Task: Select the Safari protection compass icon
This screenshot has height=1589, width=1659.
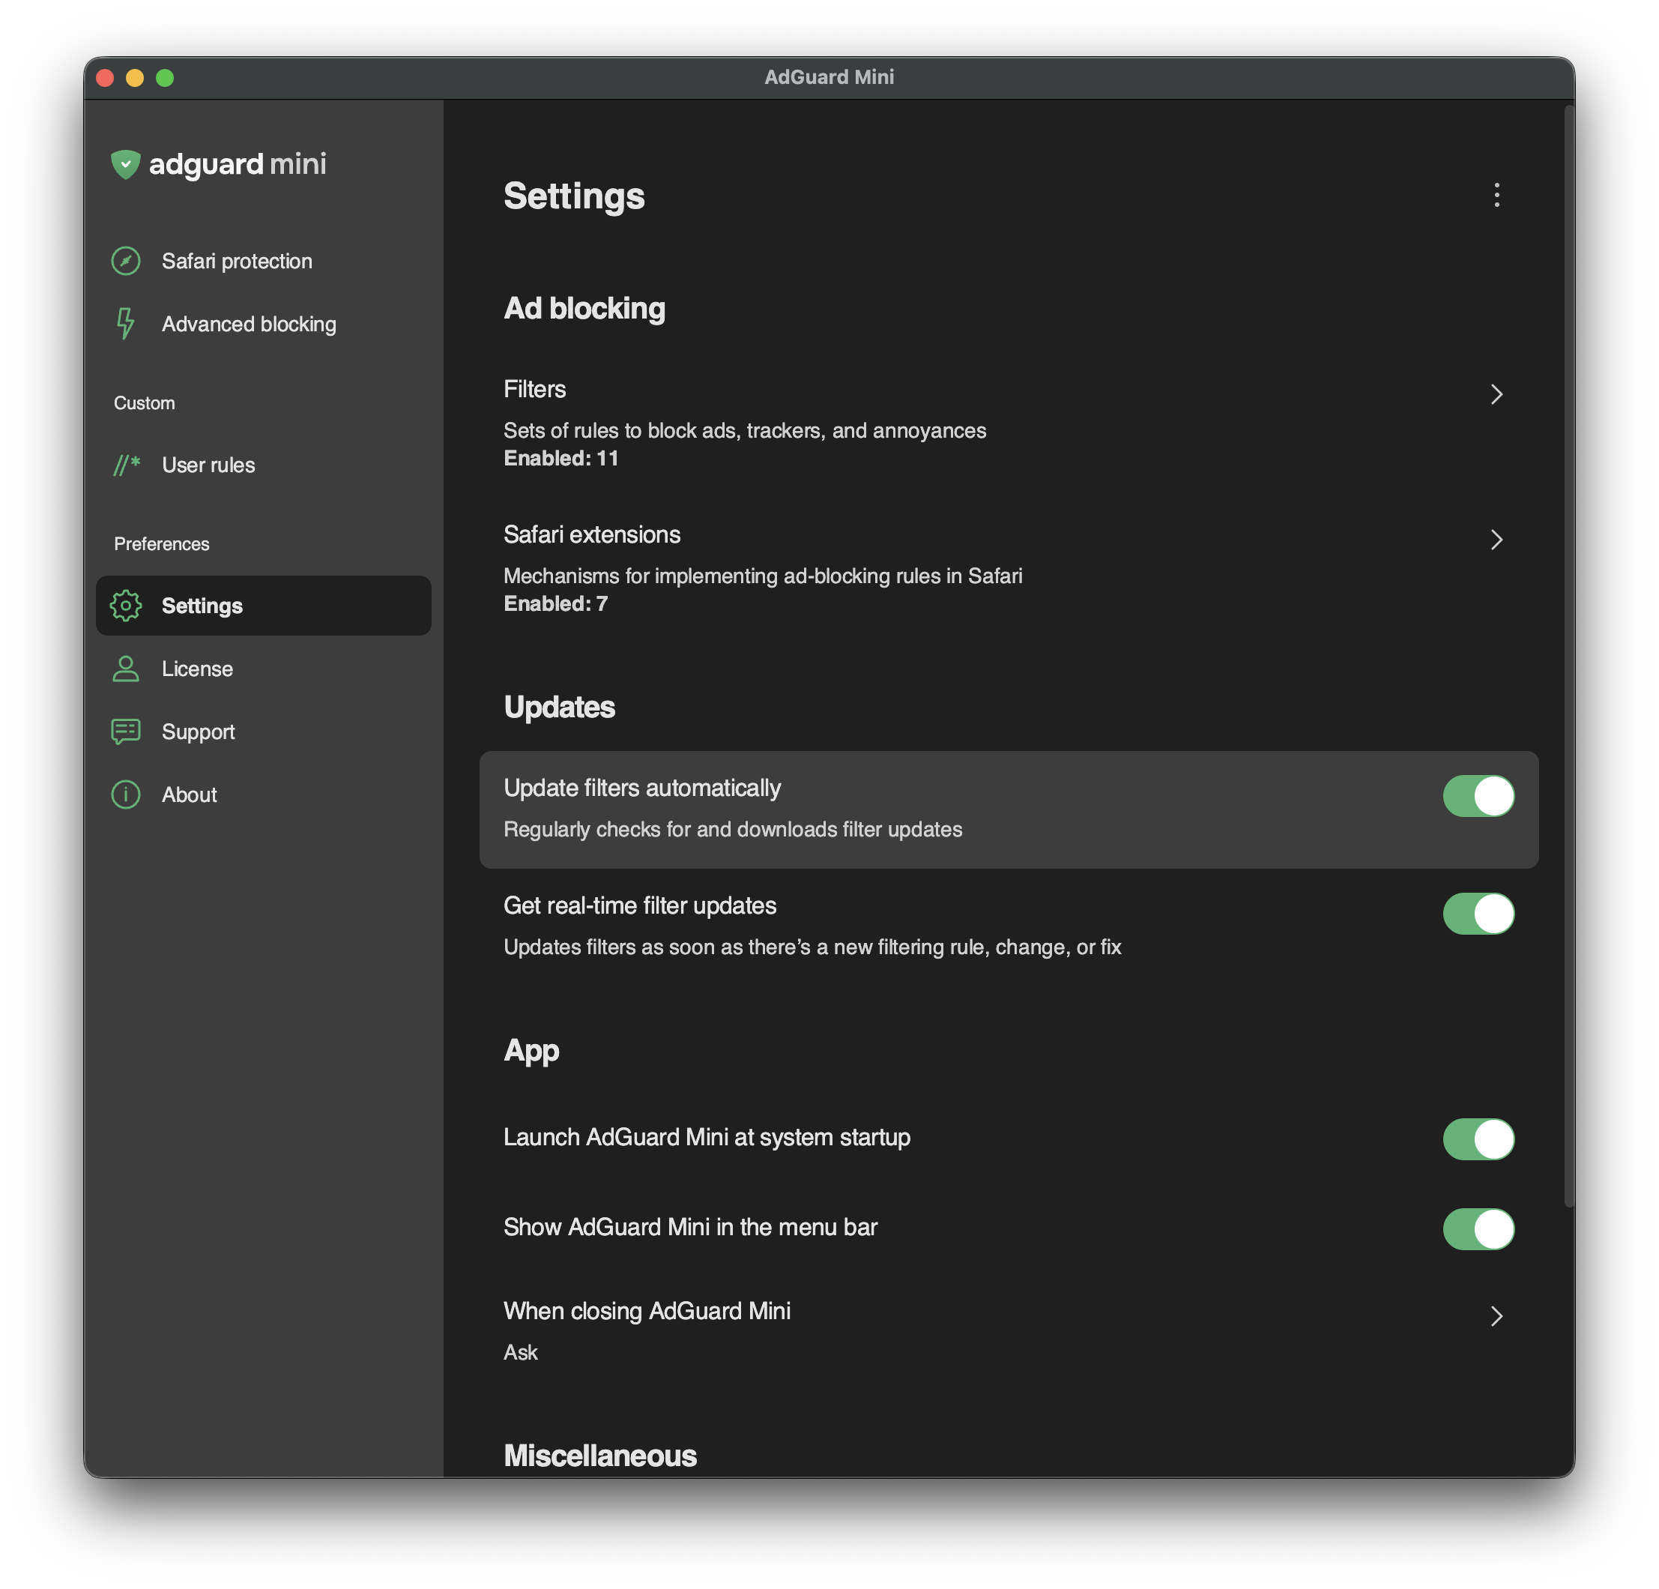Action: [x=125, y=261]
